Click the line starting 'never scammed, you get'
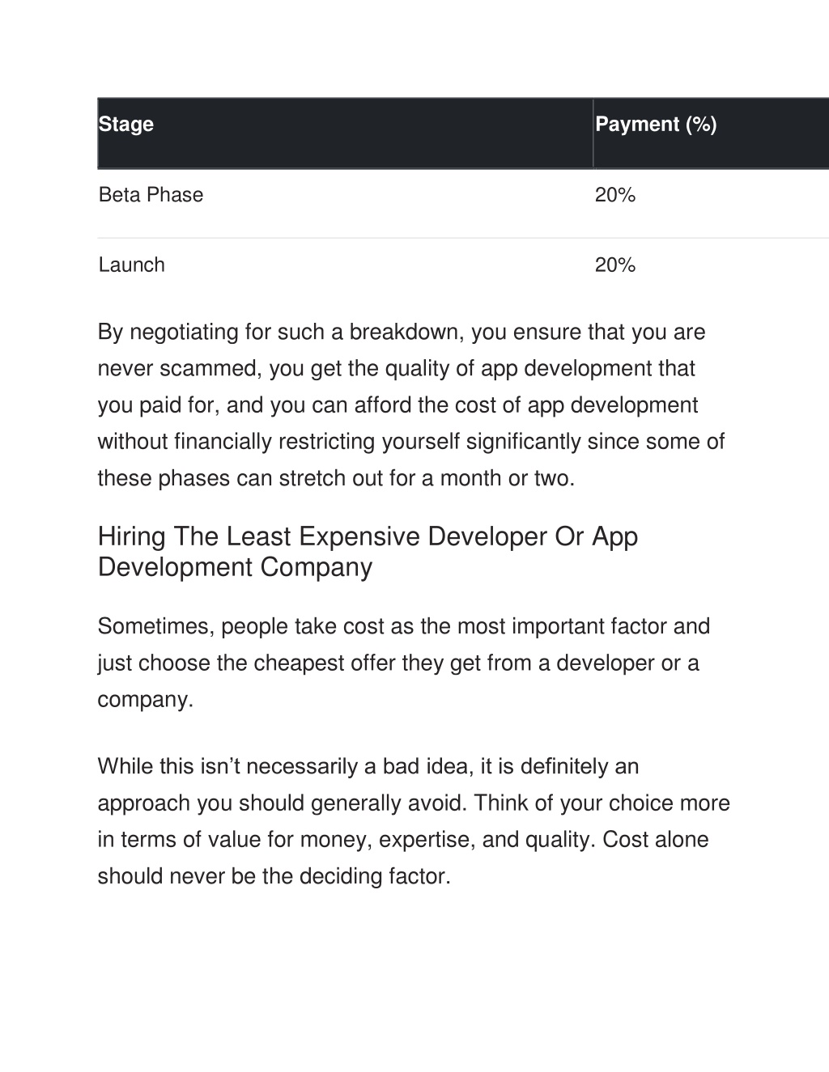 coord(397,369)
